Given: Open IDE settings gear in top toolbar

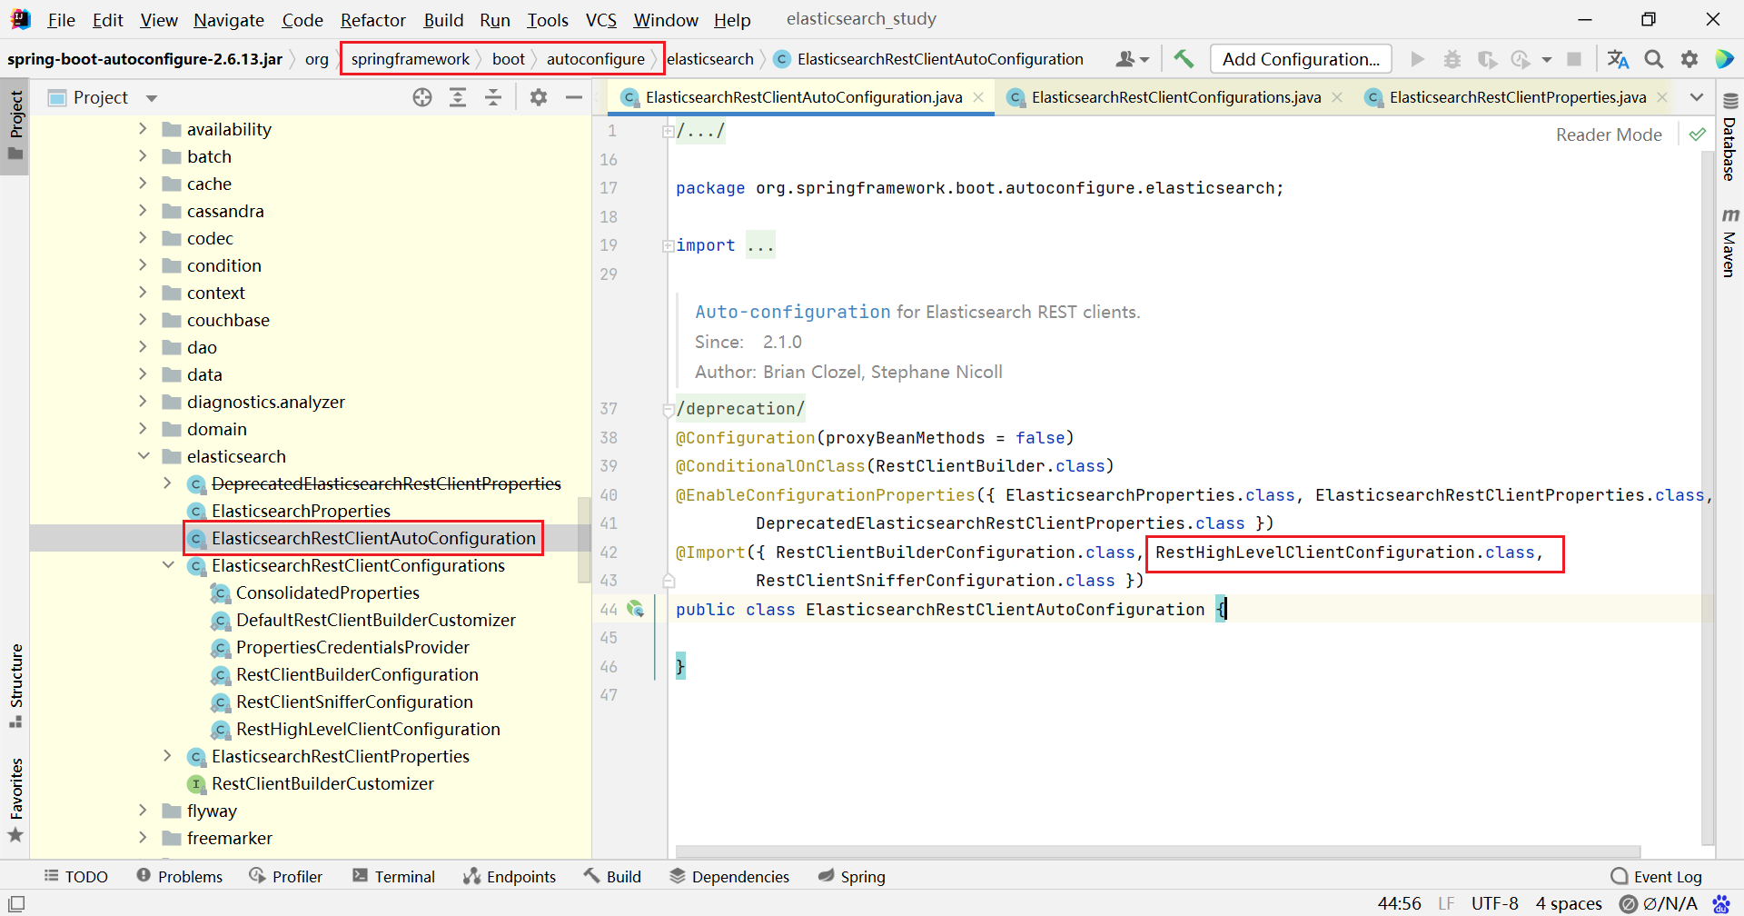Looking at the screenshot, I should tap(1689, 59).
